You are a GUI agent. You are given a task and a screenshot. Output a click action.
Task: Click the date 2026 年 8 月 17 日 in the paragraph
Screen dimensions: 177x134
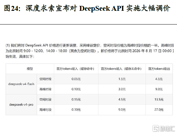[x=147, y=51]
